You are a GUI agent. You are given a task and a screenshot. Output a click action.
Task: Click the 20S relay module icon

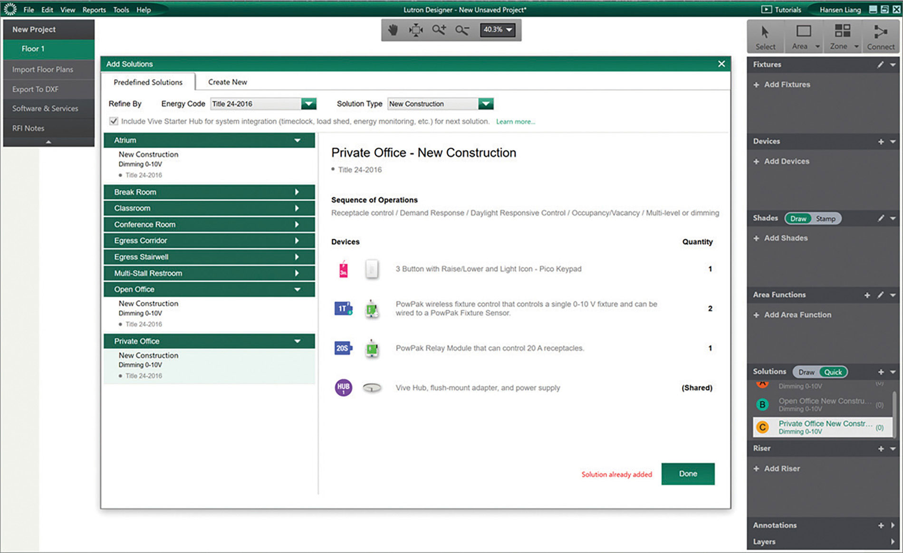(343, 348)
